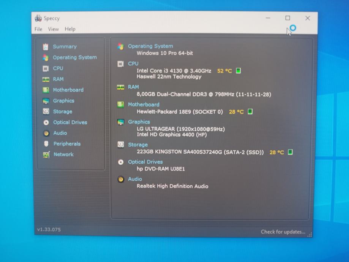This screenshot has width=349, height=262.
Task: Click the Optical Drives disc icon in sidebar
Action: pos(46,122)
